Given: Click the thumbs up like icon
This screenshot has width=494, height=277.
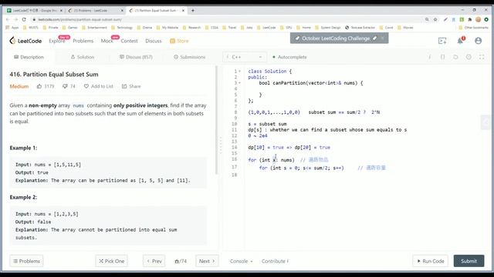Looking at the screenshot, I should click(39, 86).
